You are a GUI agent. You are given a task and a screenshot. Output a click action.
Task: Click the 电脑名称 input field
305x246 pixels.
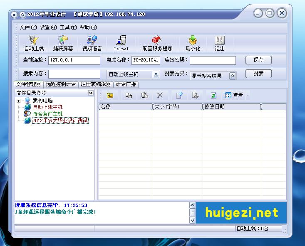click(146, 60)
